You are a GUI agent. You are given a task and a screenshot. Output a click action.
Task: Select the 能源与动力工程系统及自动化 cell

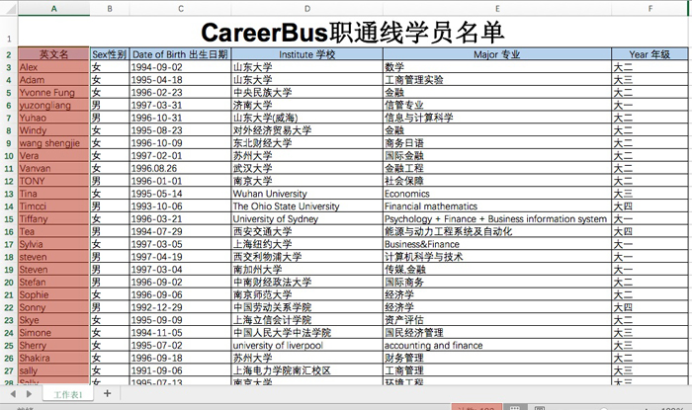coord(497,231)
